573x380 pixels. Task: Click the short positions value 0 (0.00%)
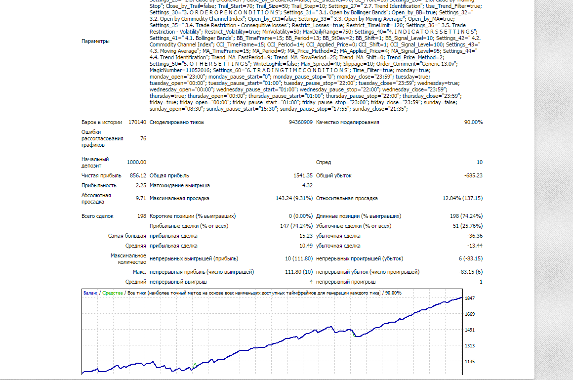pyautogui.click(x=301, y=216)
